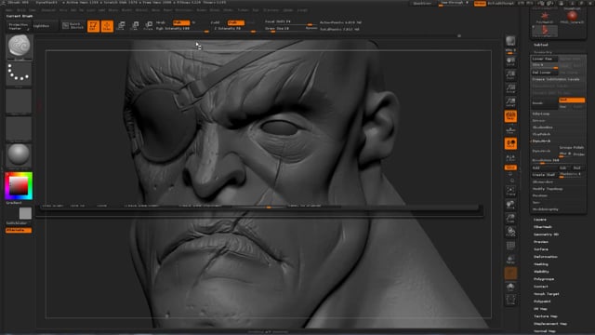Expand the Masking subpalette
The width and height of the screenshot is (595, 335).
(541, 264)
